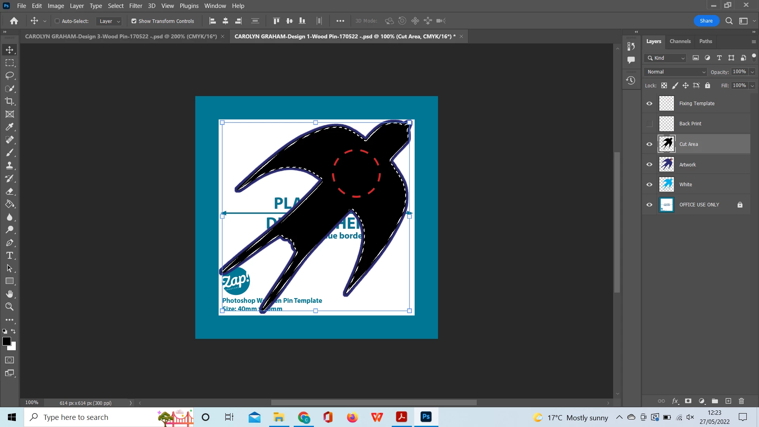Delete layer using trash icon
Image resolution: width=759 pixels, height=427 pixels.
(741, 401)
